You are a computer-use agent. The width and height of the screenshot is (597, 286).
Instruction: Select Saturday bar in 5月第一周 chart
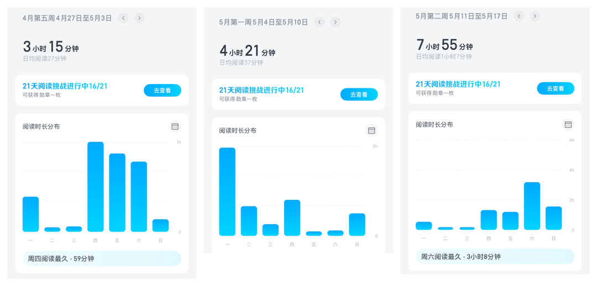point(336,233)
